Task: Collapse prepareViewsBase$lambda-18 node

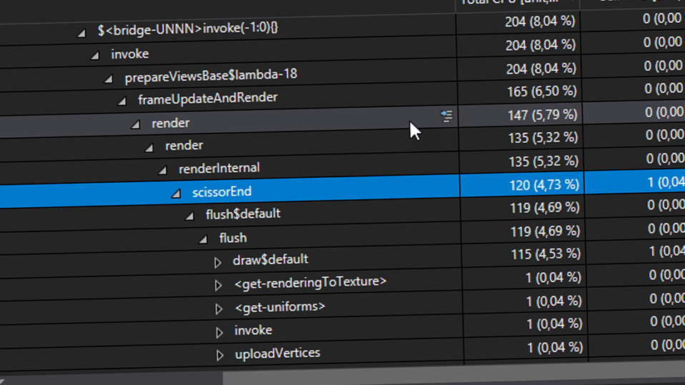Action: click(109, 79)
